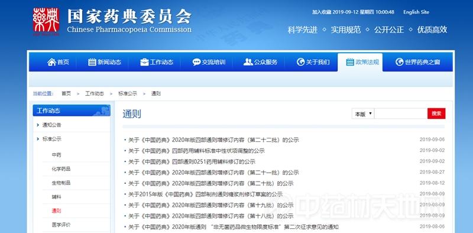Open the 本版 search scope dropdown

tap(363, 114)
